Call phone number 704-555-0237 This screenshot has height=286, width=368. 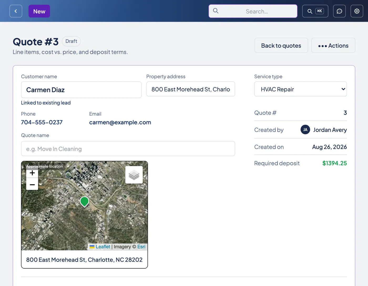coord(42,122)
